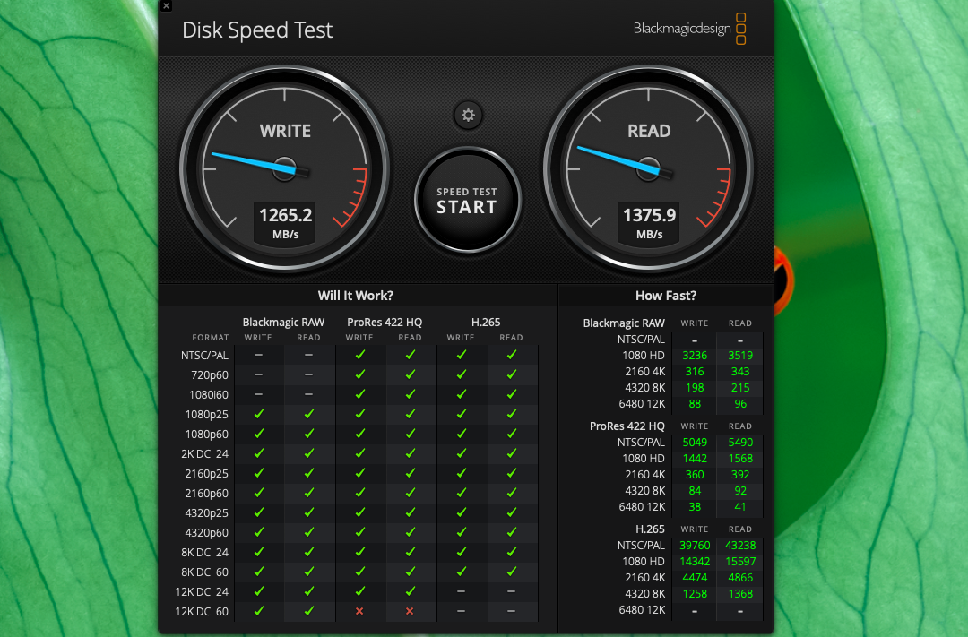Click Blackmagic RAW 1080 HD read value 3519
Screen dimensions: 968x637
tap(740, 356)
